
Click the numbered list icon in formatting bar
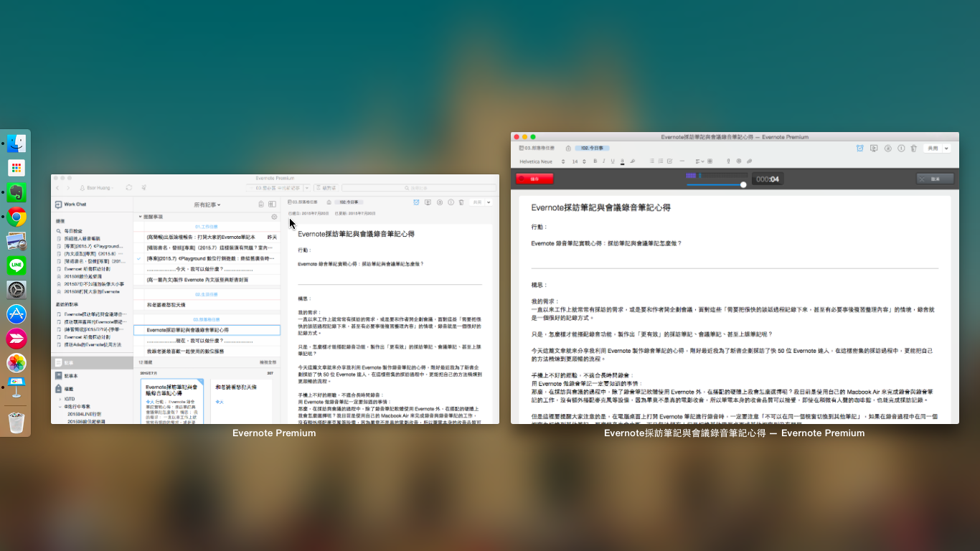[660, 161]
